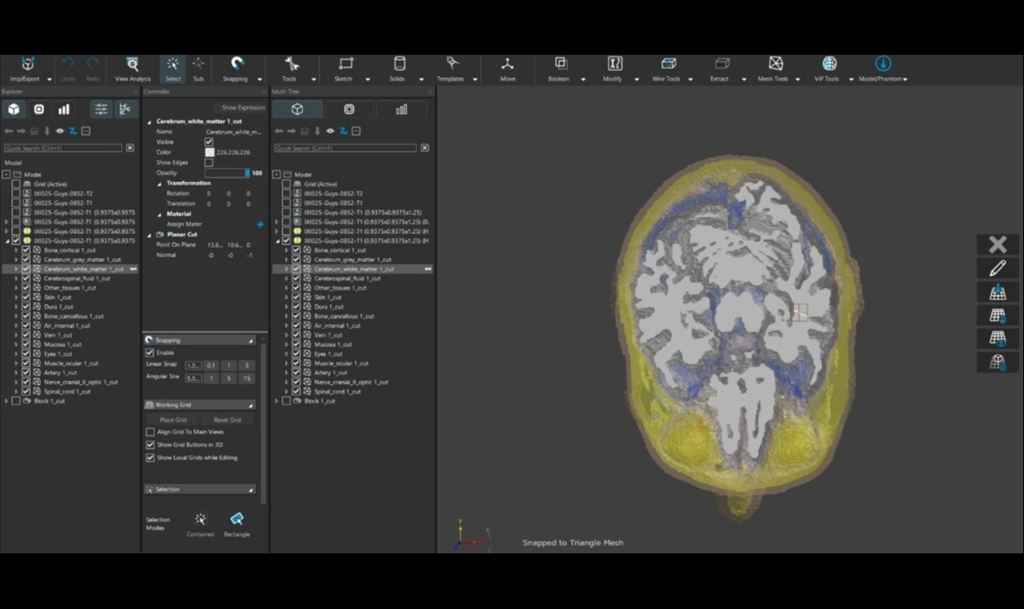Click the Reset Grid button
This screenshot has width=1024, height=609.
(x=228, y=419)
